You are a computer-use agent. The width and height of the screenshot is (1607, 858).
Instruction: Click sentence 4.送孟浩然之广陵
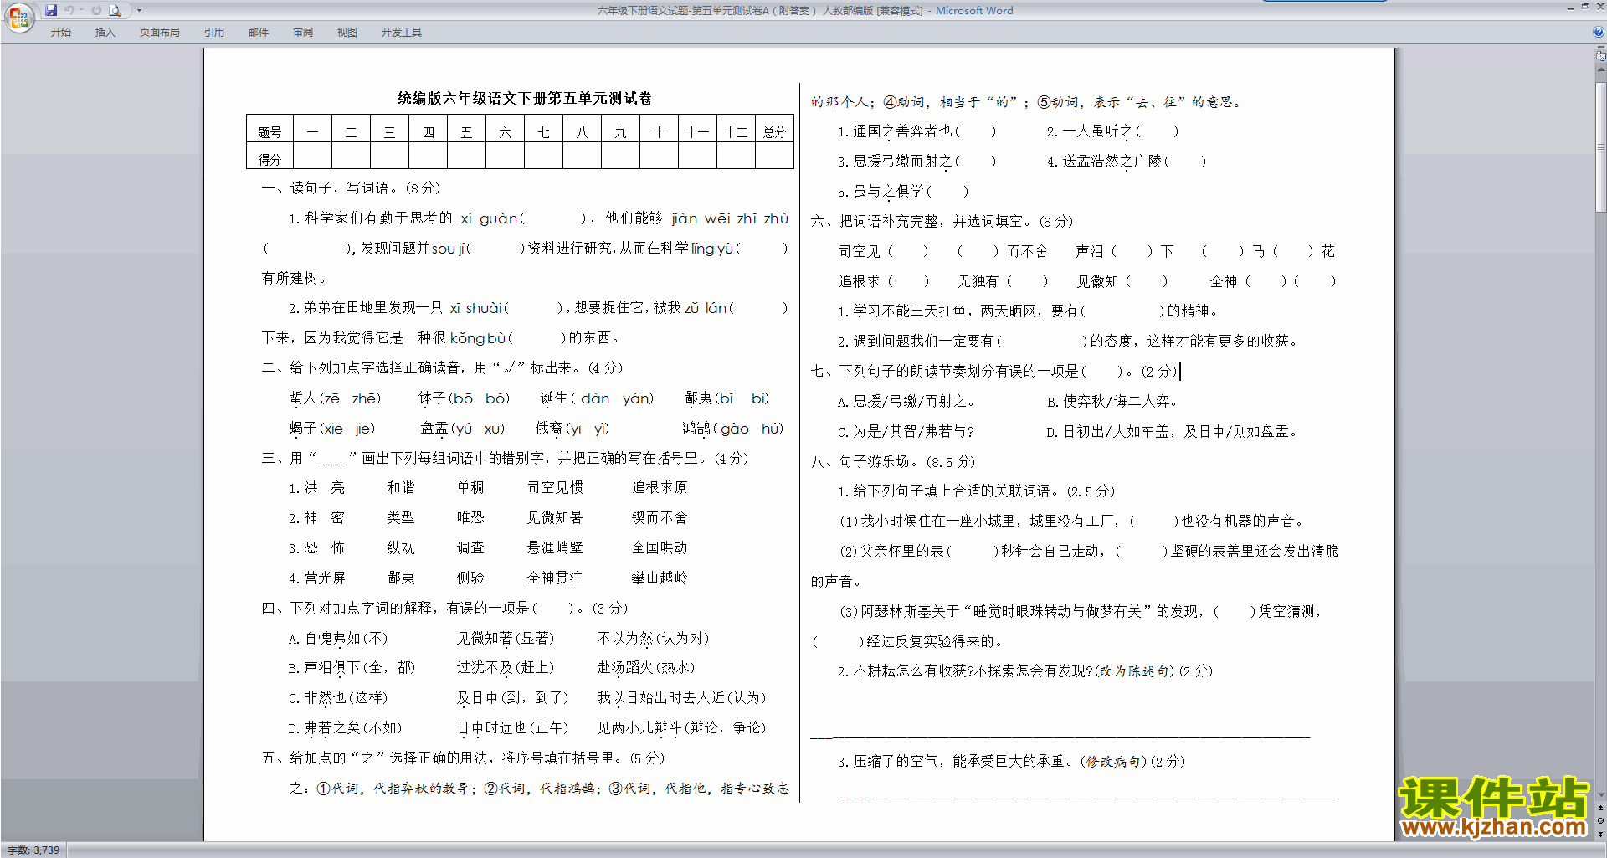pyautogui.click(x=1127, y=162)
